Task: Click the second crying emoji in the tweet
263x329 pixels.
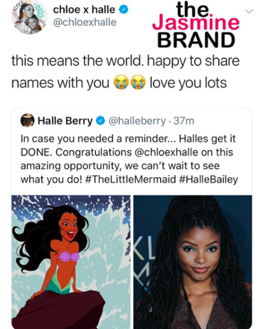Action: pos(138,83)
